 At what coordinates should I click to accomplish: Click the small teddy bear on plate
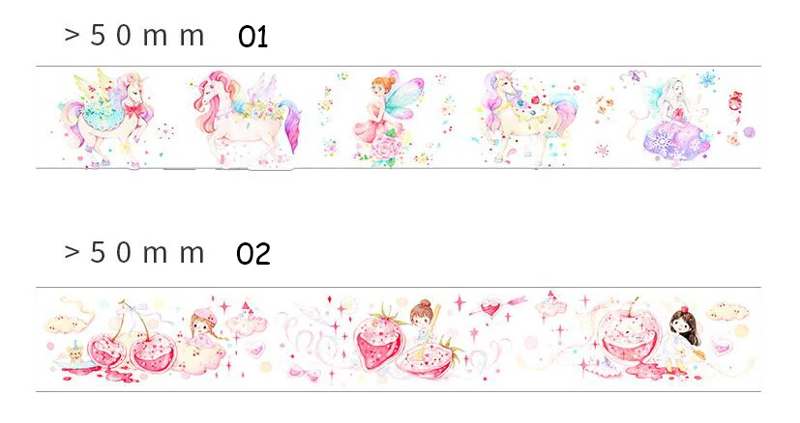[x=75, y=353]
